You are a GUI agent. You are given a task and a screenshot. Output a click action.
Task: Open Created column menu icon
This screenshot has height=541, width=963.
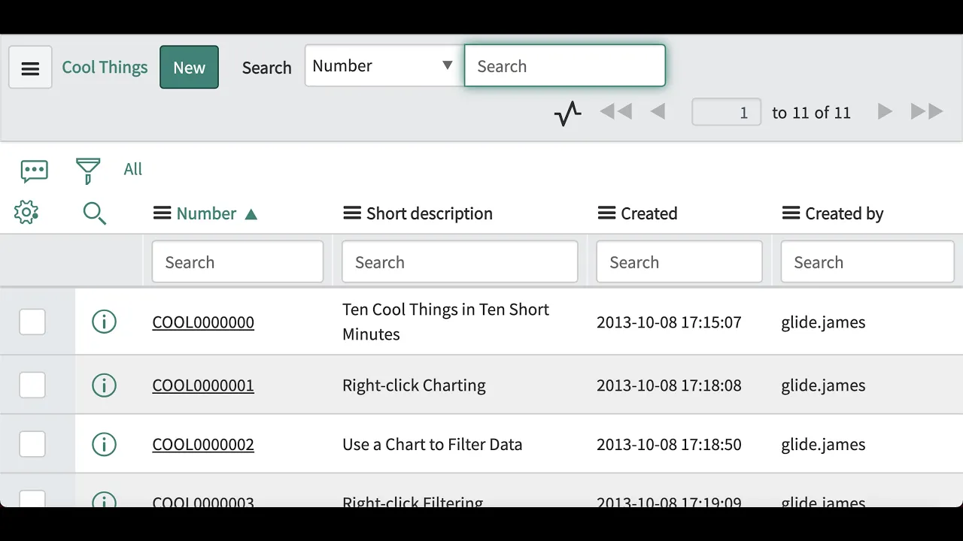(606, 213)
